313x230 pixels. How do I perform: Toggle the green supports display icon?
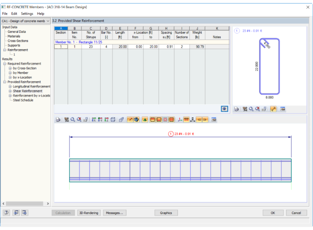[145, 120]
